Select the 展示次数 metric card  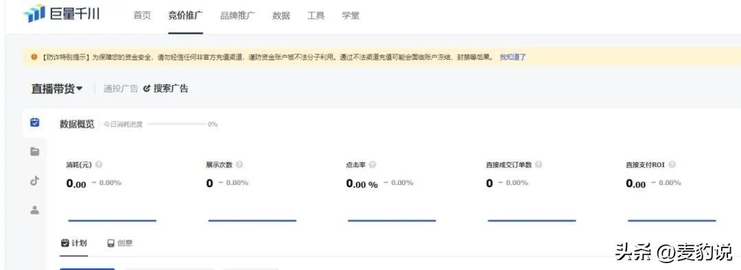252,191
